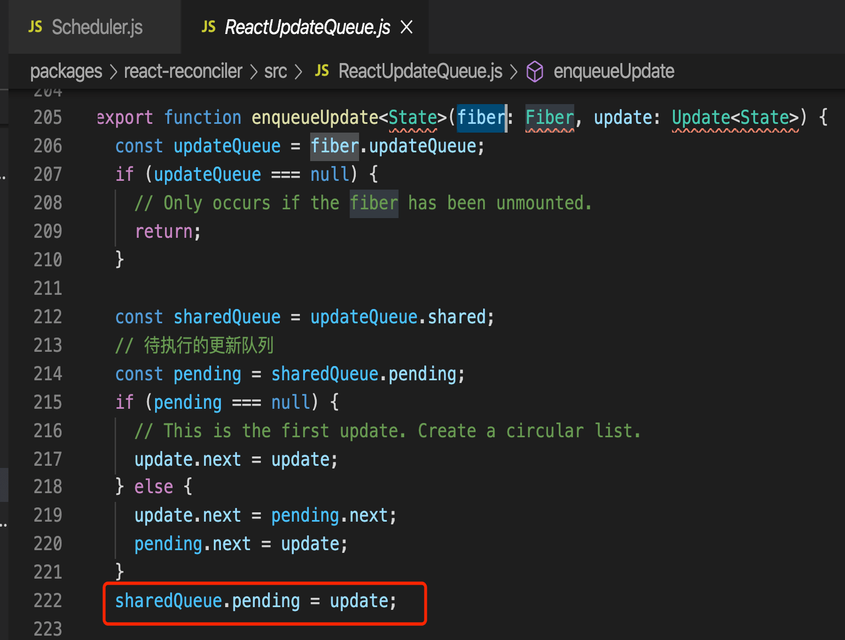Image resolution: width=845 pixels, height=640 pixels.
Task: Click the purple cube symbol icon in breadcrumb
Action: pos(535,72)
